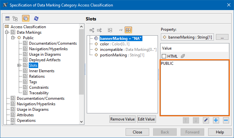Click the Edit Value button

click(147, 119)
